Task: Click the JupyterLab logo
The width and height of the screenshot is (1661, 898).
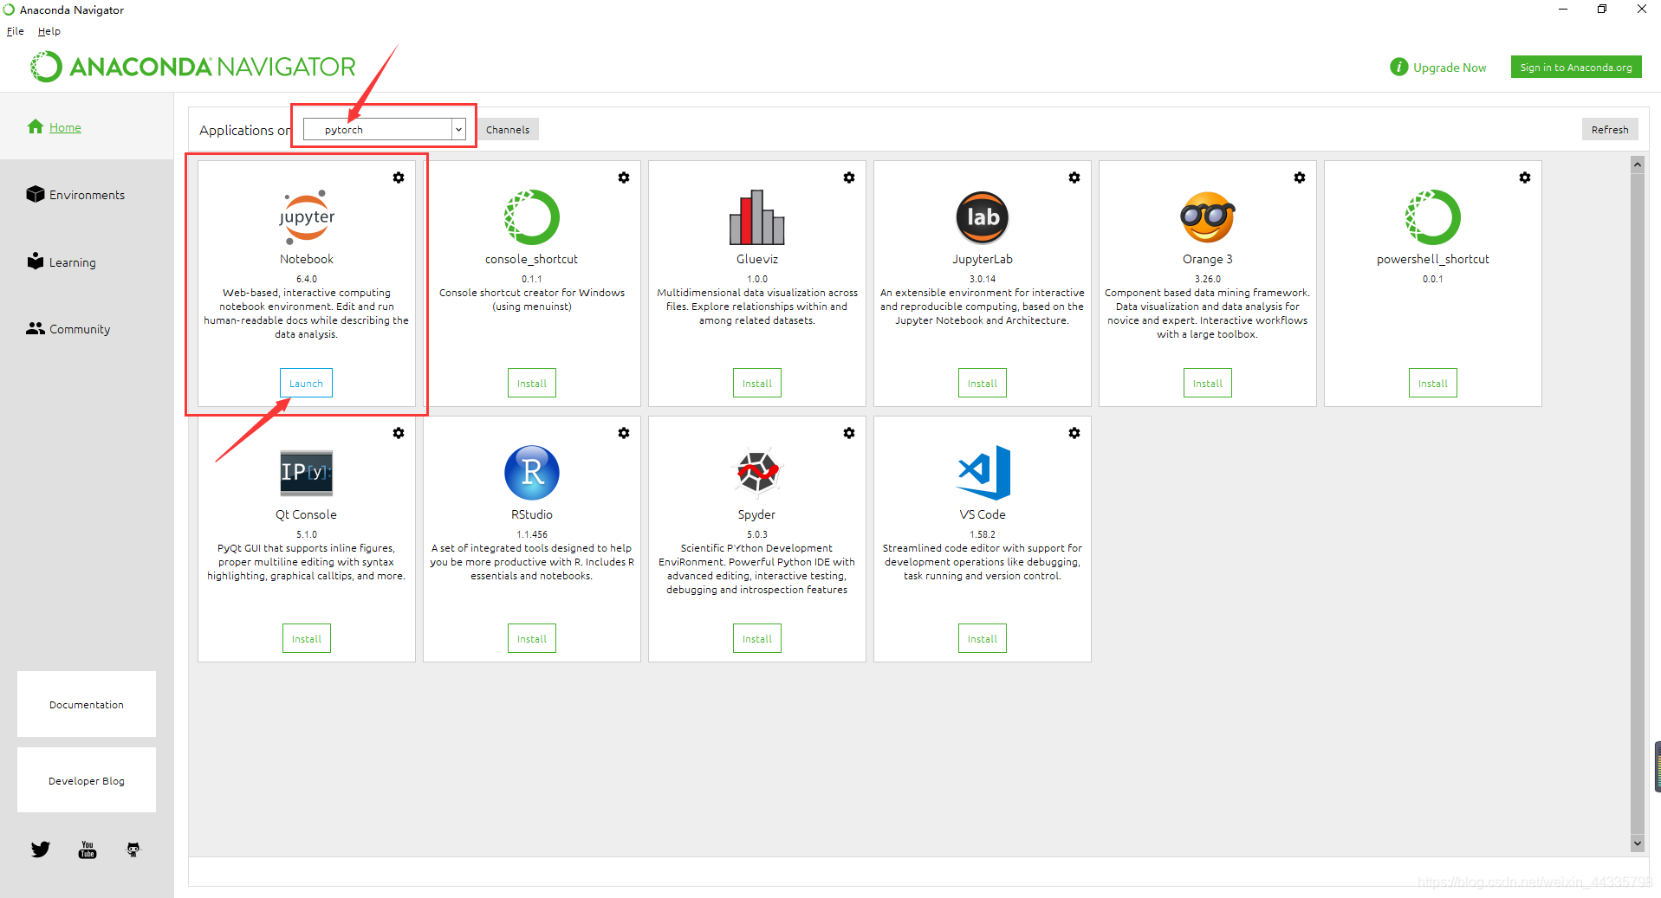Action: (x=983, y=217)
